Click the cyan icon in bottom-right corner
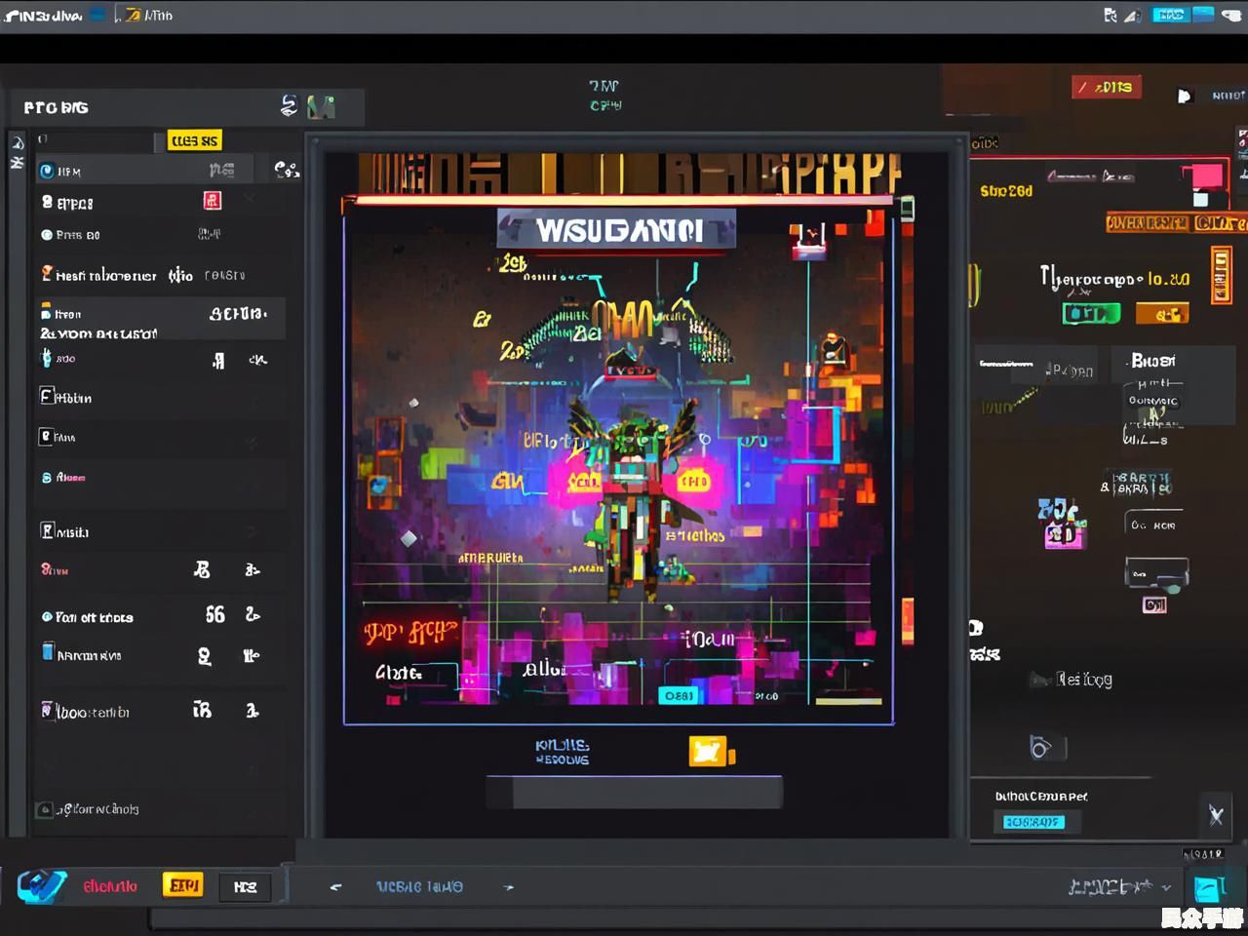Screen dimensions: 1248x936 tap(1209, 888)
